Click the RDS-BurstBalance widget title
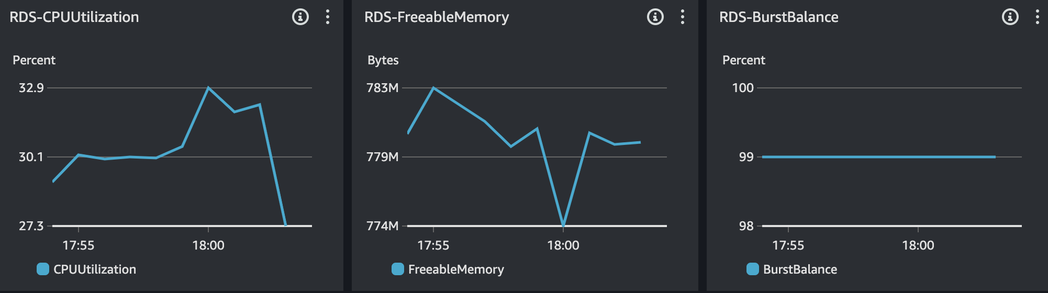The width and height of the screenshot is (1048, 293). (779, 17)
